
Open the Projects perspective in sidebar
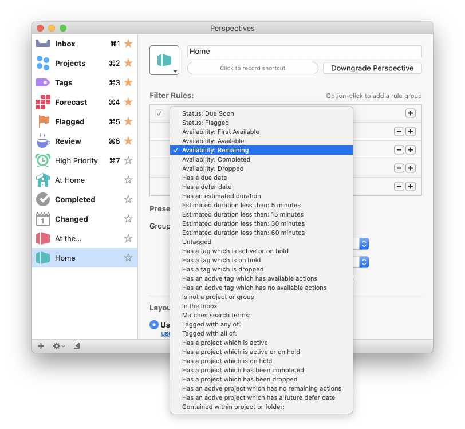[x=43, y=63]
